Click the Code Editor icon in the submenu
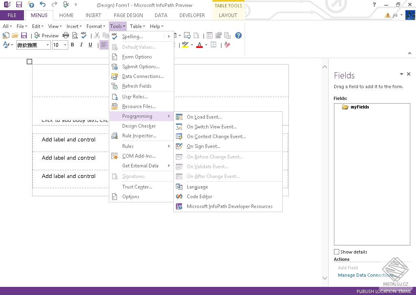The width and height of the screenshot is (416, 295). (179, 197)
